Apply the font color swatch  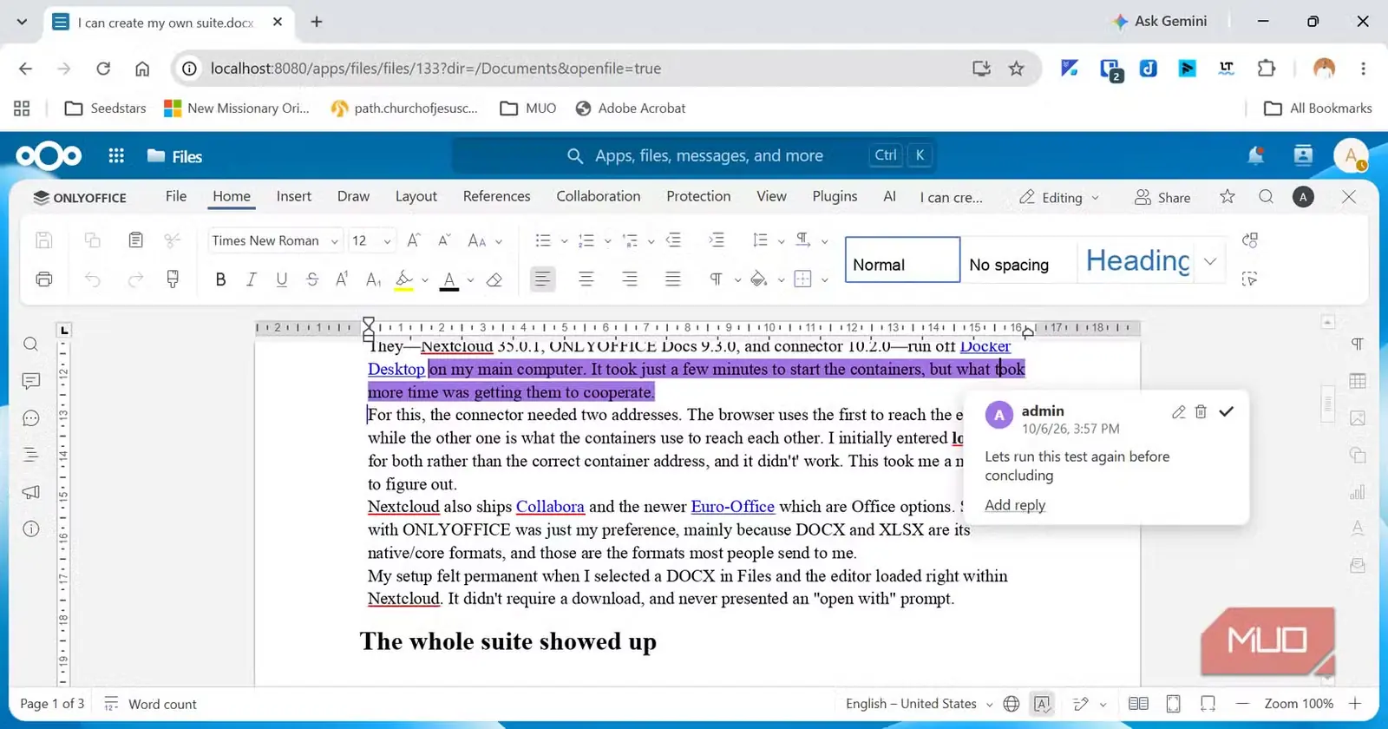pos(449,279)
